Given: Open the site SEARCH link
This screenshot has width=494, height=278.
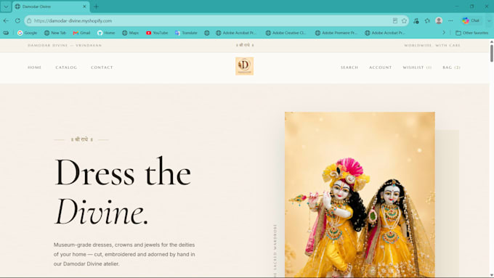Looking at the screenshot, I should (349, 68).
